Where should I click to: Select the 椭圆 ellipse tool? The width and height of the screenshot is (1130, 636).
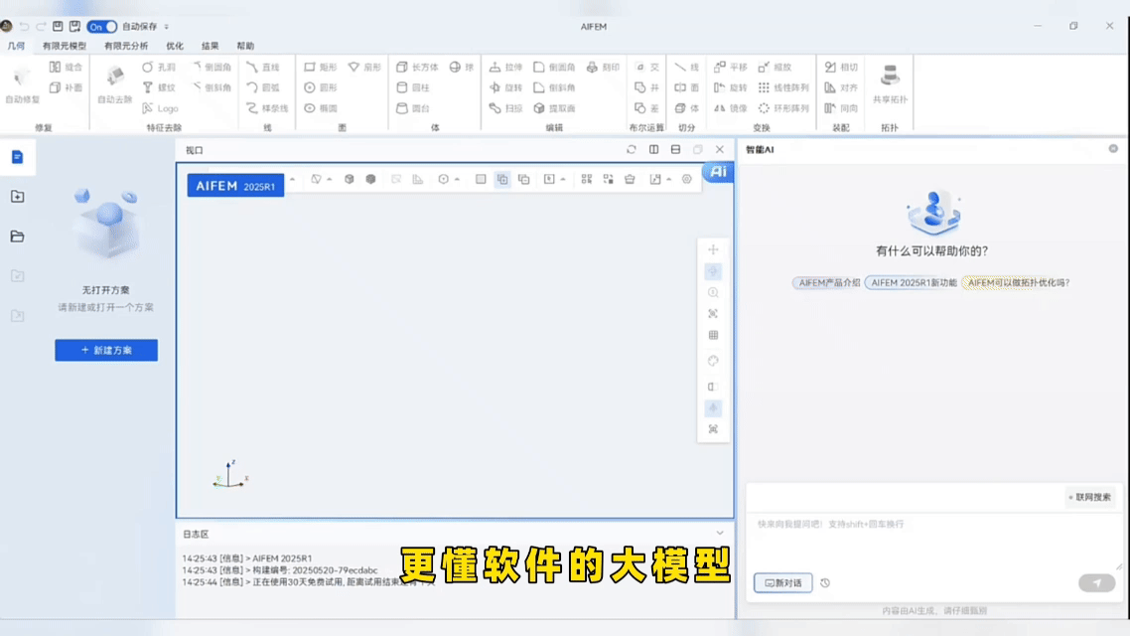(x=321, y=109)
